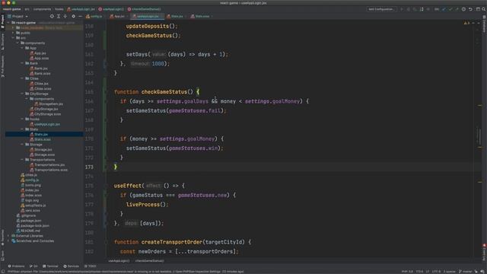487x274 pixels.
Task: Click the Debug icon in top toolbar
Action: pyautogui.click(x=409, y=9)
